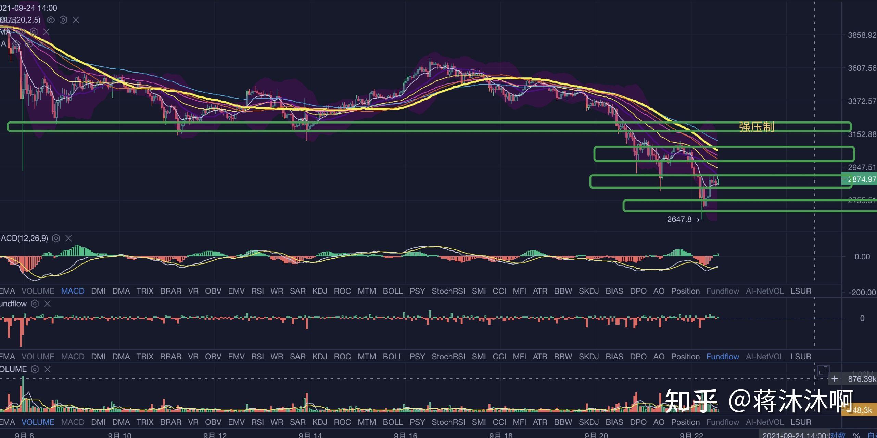Choose SAR in the Fundflow panel's indicator bar
This screenshot has width=877, height=438.
298,357
